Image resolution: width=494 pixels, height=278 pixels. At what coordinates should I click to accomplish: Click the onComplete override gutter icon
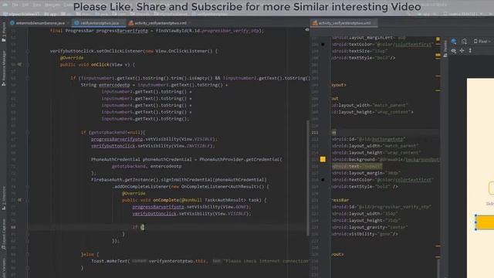(x=19, y=200)
